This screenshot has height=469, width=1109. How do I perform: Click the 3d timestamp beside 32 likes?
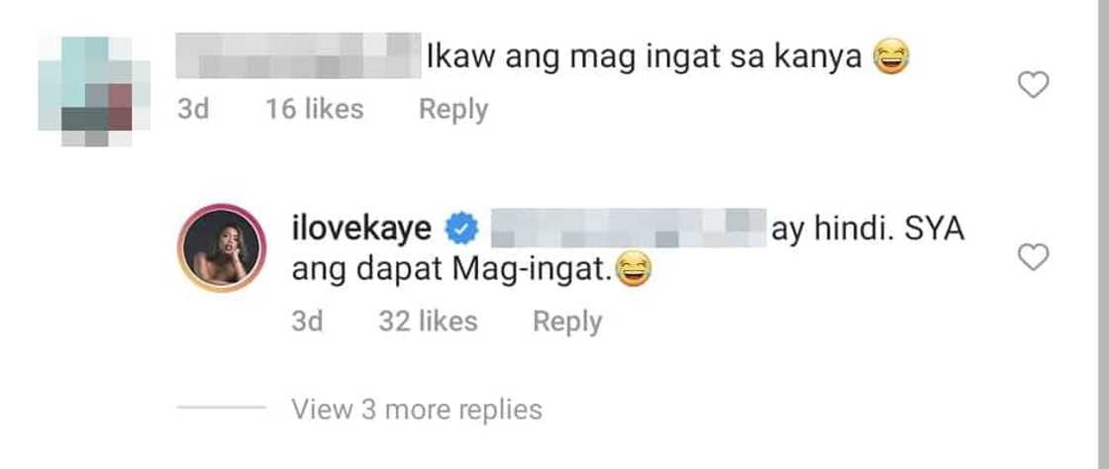[x=307, y=323]
